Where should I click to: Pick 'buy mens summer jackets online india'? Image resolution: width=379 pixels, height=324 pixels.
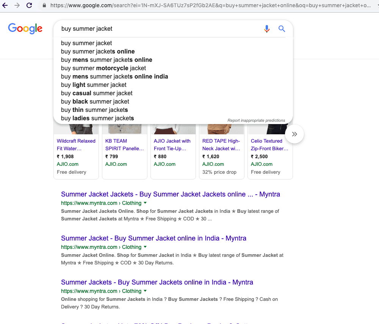click(114, 77)
